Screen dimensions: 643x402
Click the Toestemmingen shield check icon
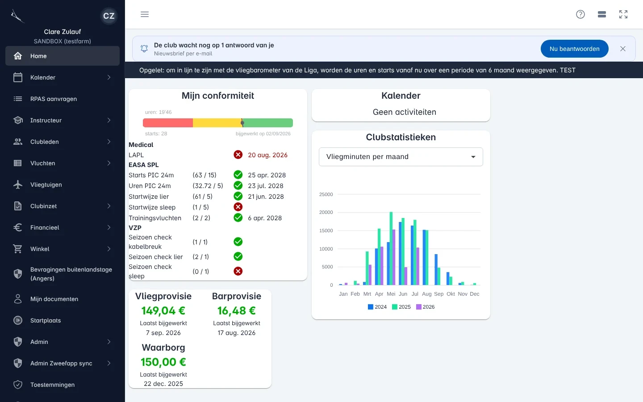coord(18,385)
